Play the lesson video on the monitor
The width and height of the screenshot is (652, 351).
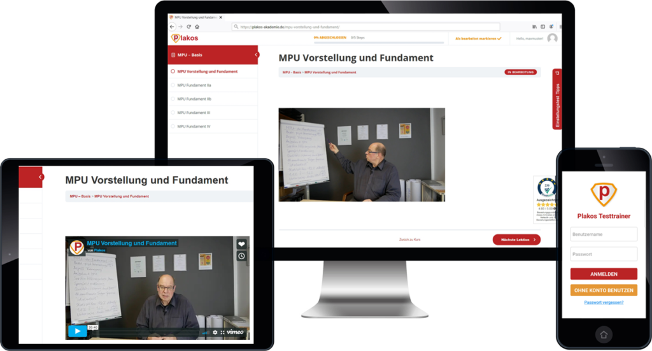(x=362, y=155)
